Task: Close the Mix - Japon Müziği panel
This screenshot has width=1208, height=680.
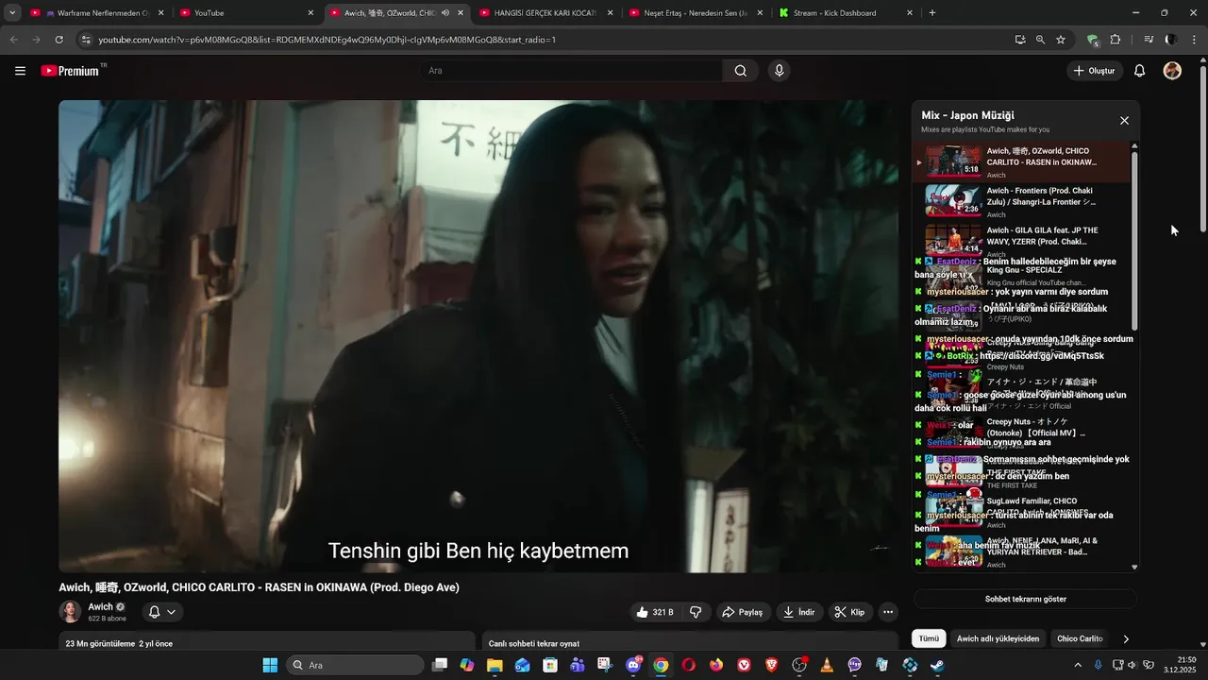Action: (x=1124, y=121)
